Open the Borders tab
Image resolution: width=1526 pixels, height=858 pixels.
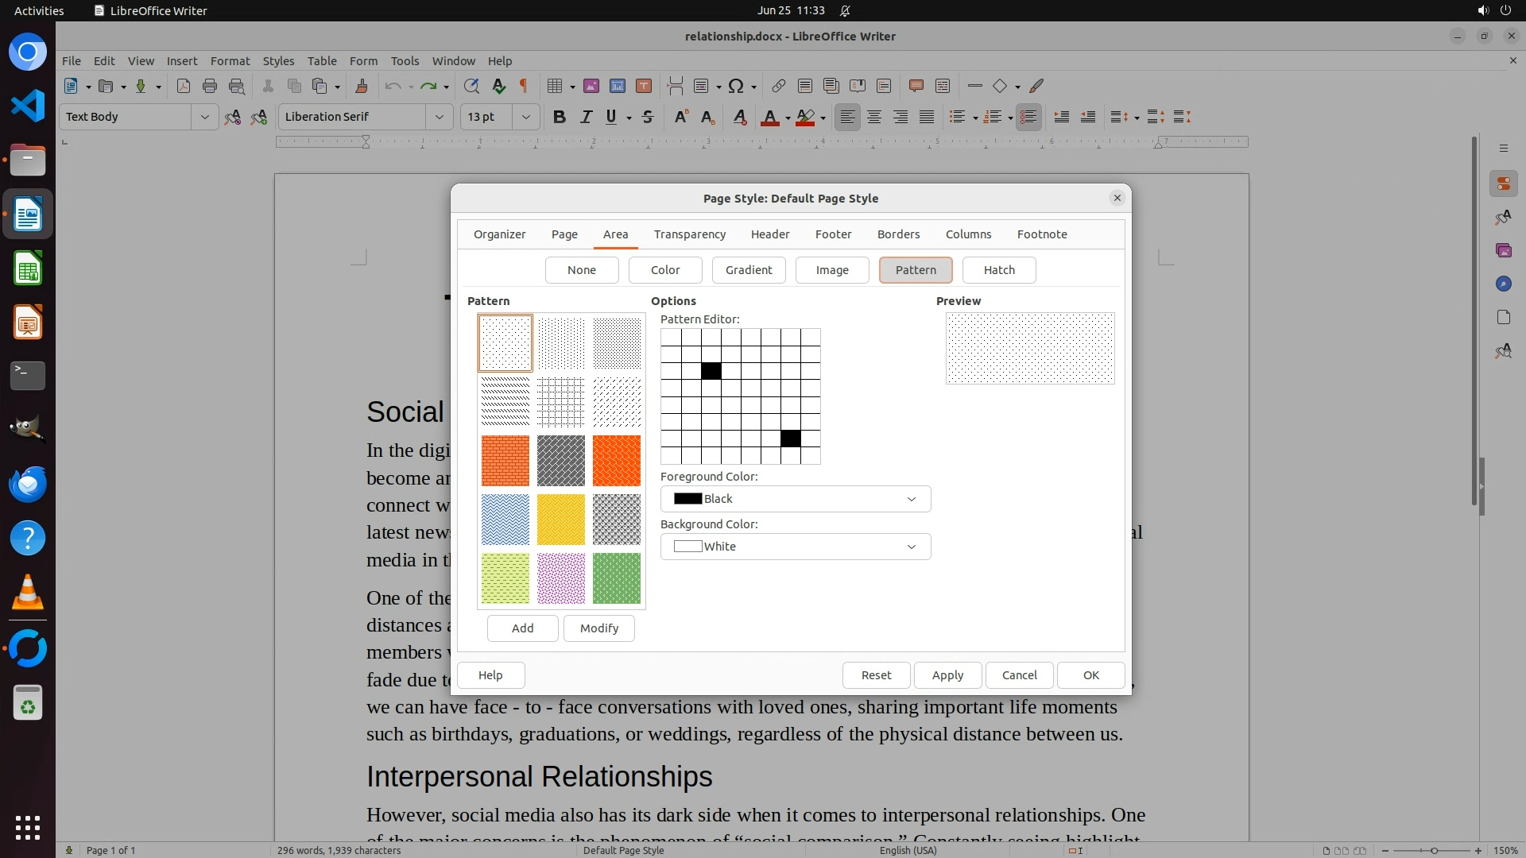point(898,234)
